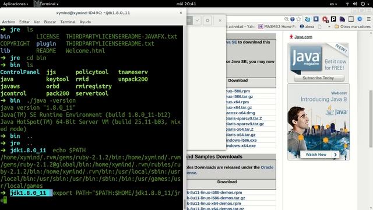
Task: Click the Welcome.html file name in terminal
Action: pos(86,51)
